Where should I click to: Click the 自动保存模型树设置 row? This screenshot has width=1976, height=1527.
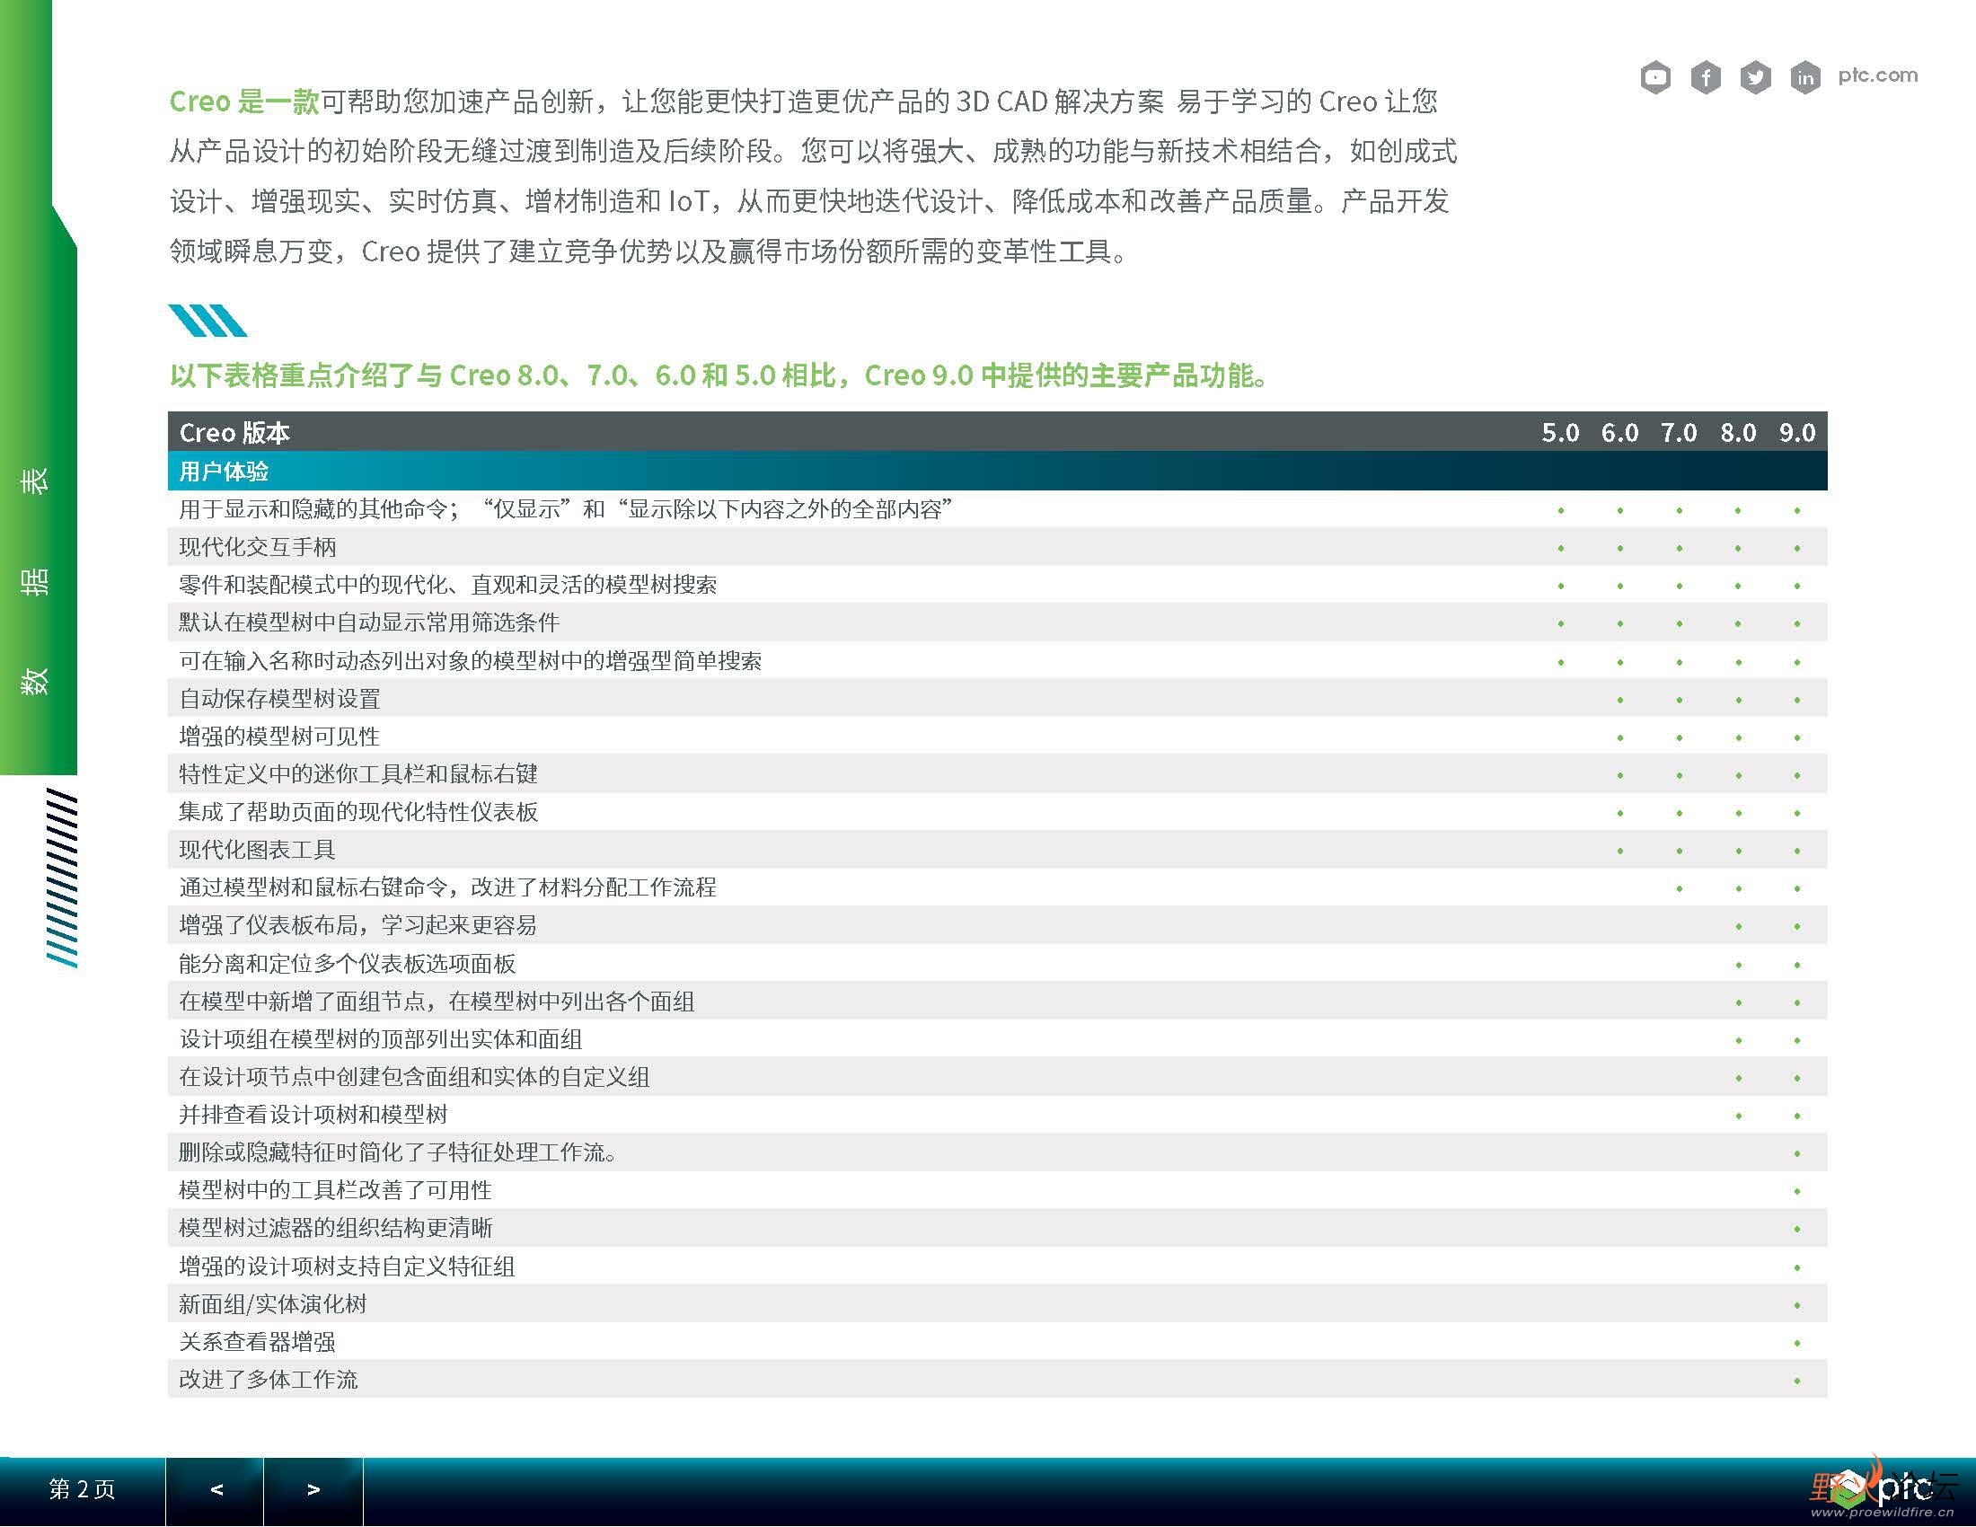tap(997, 698)
